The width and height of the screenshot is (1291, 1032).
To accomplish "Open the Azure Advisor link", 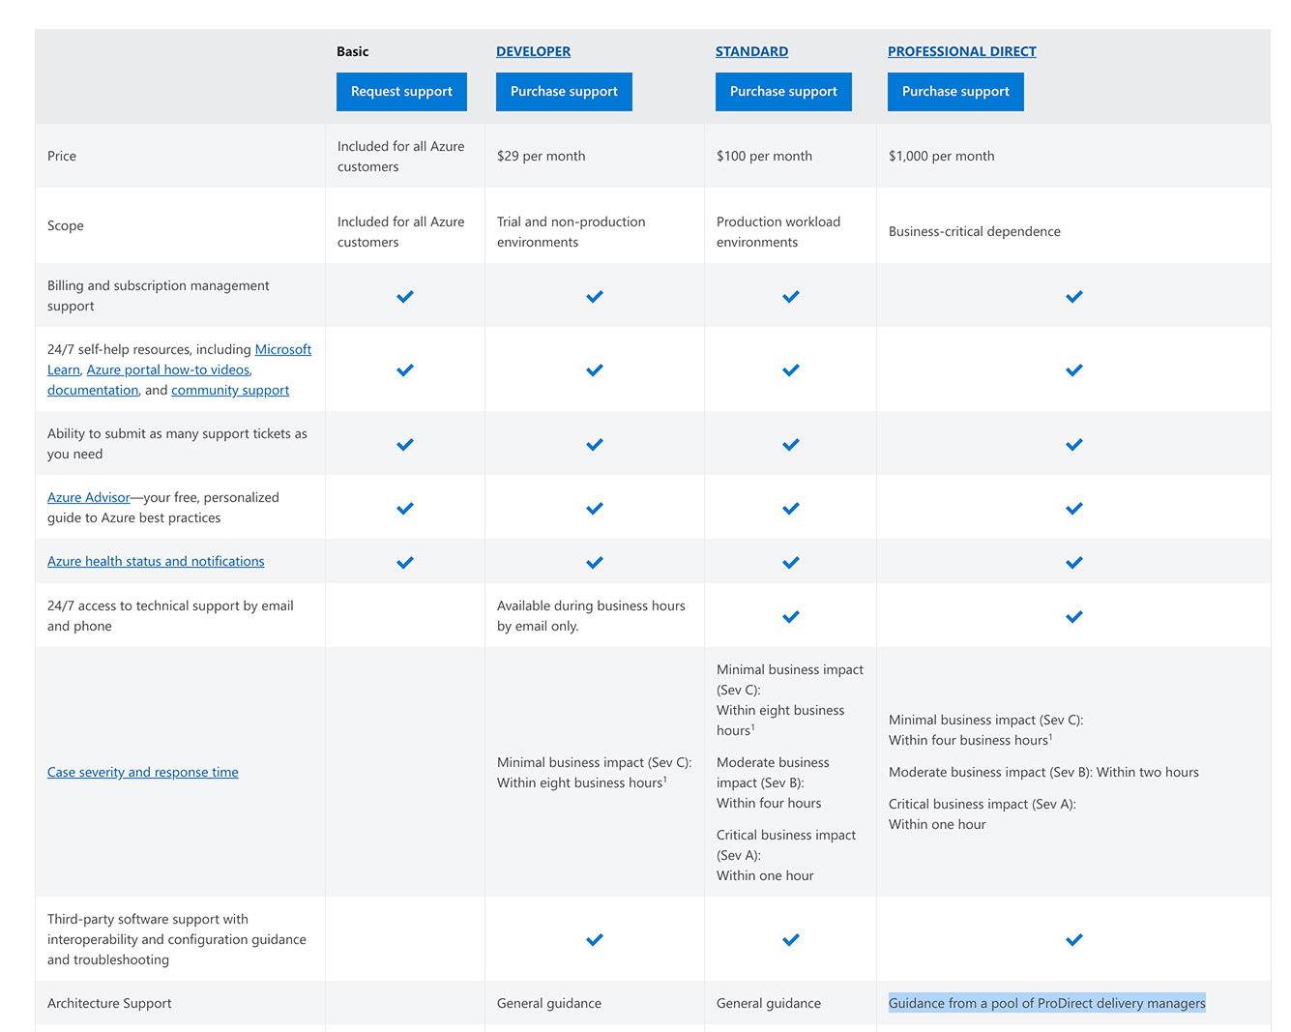I will (88, 497).
